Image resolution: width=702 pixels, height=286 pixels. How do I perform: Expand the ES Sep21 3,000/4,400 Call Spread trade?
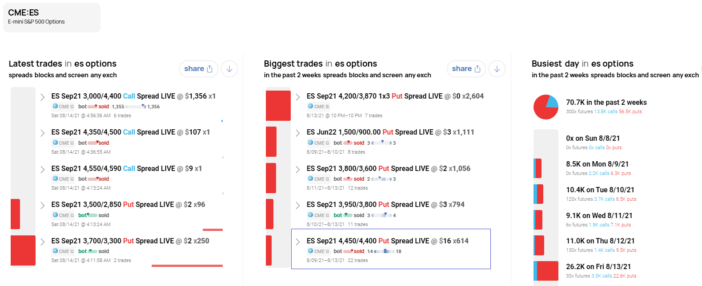(x=43, y=97)
